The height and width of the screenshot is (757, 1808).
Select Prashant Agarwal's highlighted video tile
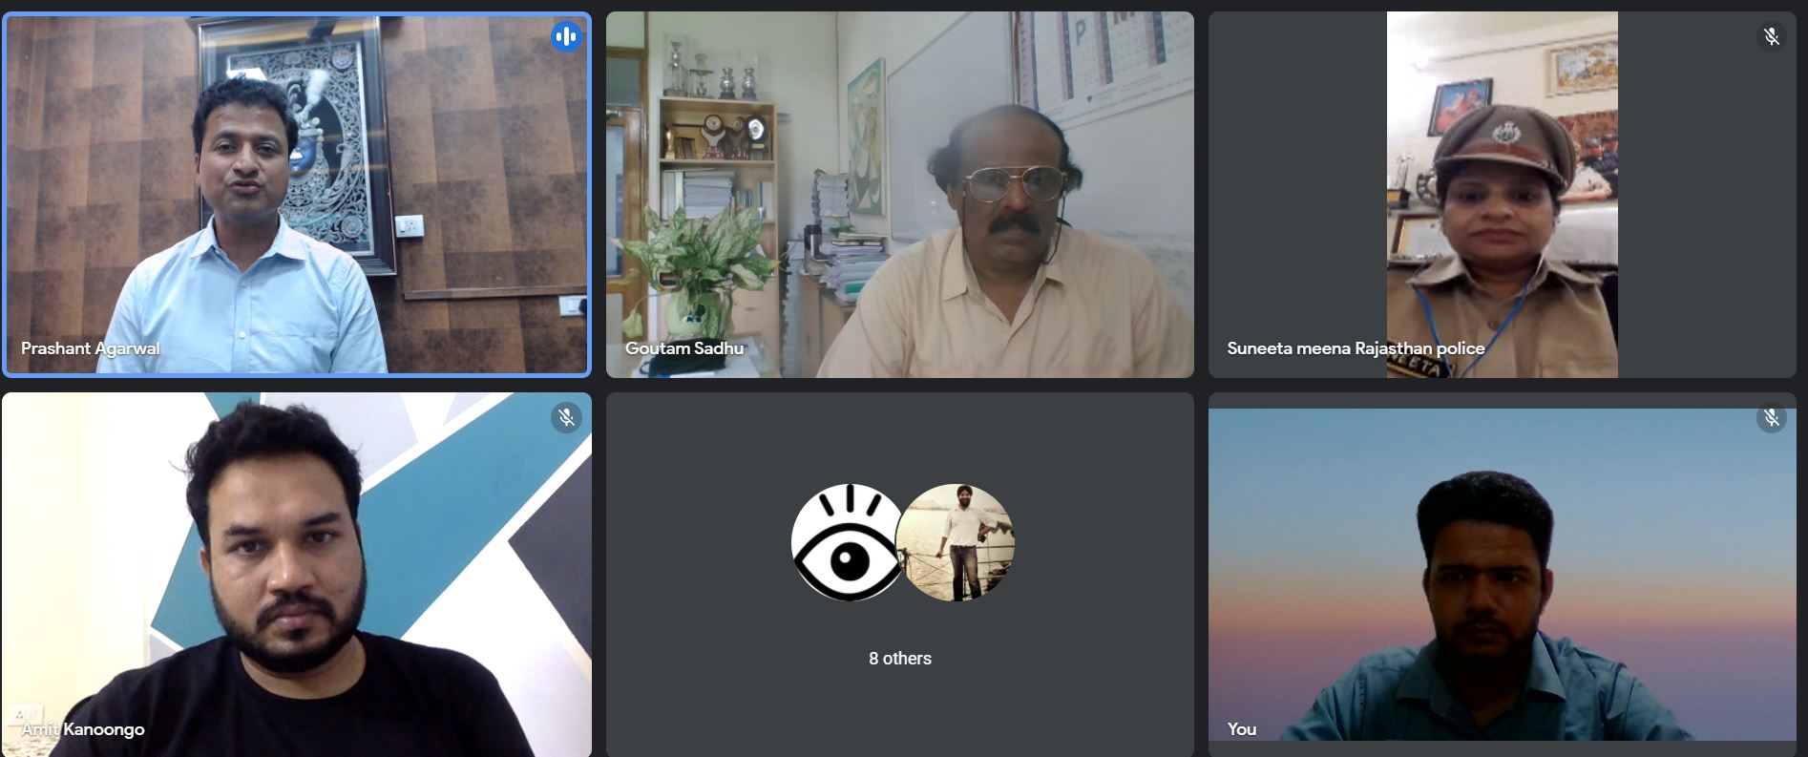[x=296, y=191]
